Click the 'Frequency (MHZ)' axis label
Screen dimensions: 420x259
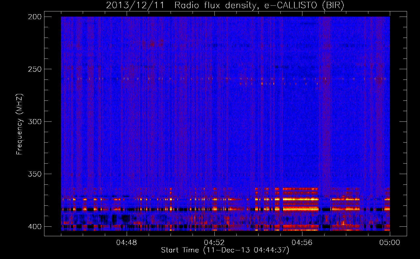[19, 124]
